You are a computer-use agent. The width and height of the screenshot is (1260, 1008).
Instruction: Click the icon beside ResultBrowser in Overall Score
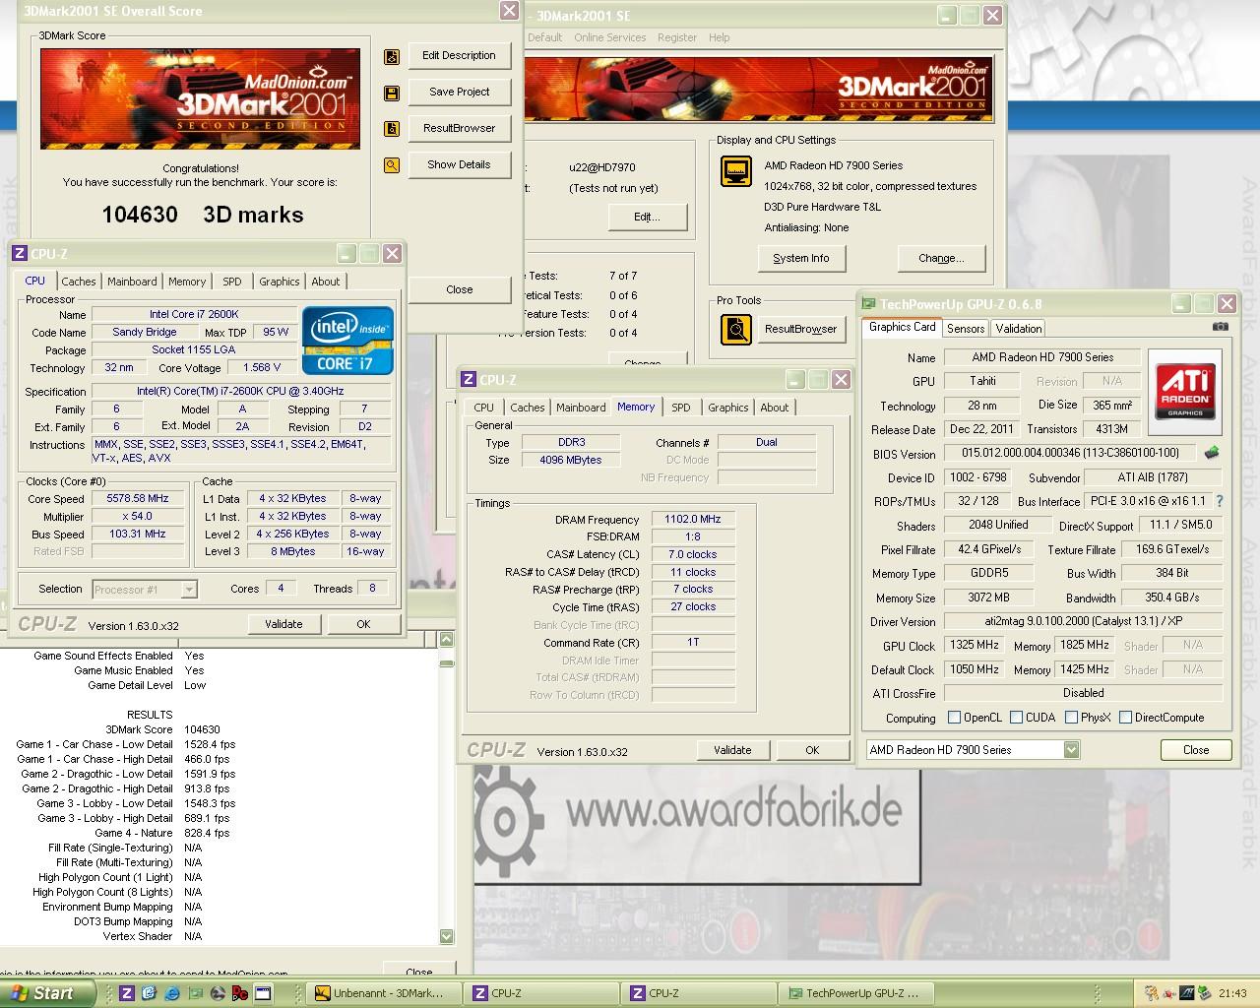tap(392, 129)
